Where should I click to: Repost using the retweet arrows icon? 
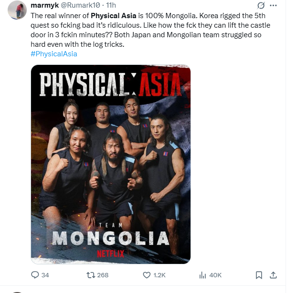pos(91,275)
